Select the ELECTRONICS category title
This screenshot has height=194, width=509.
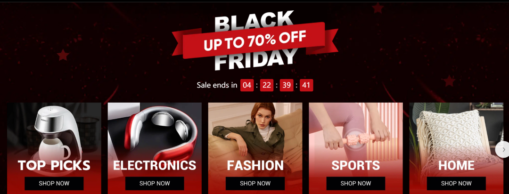155,165
